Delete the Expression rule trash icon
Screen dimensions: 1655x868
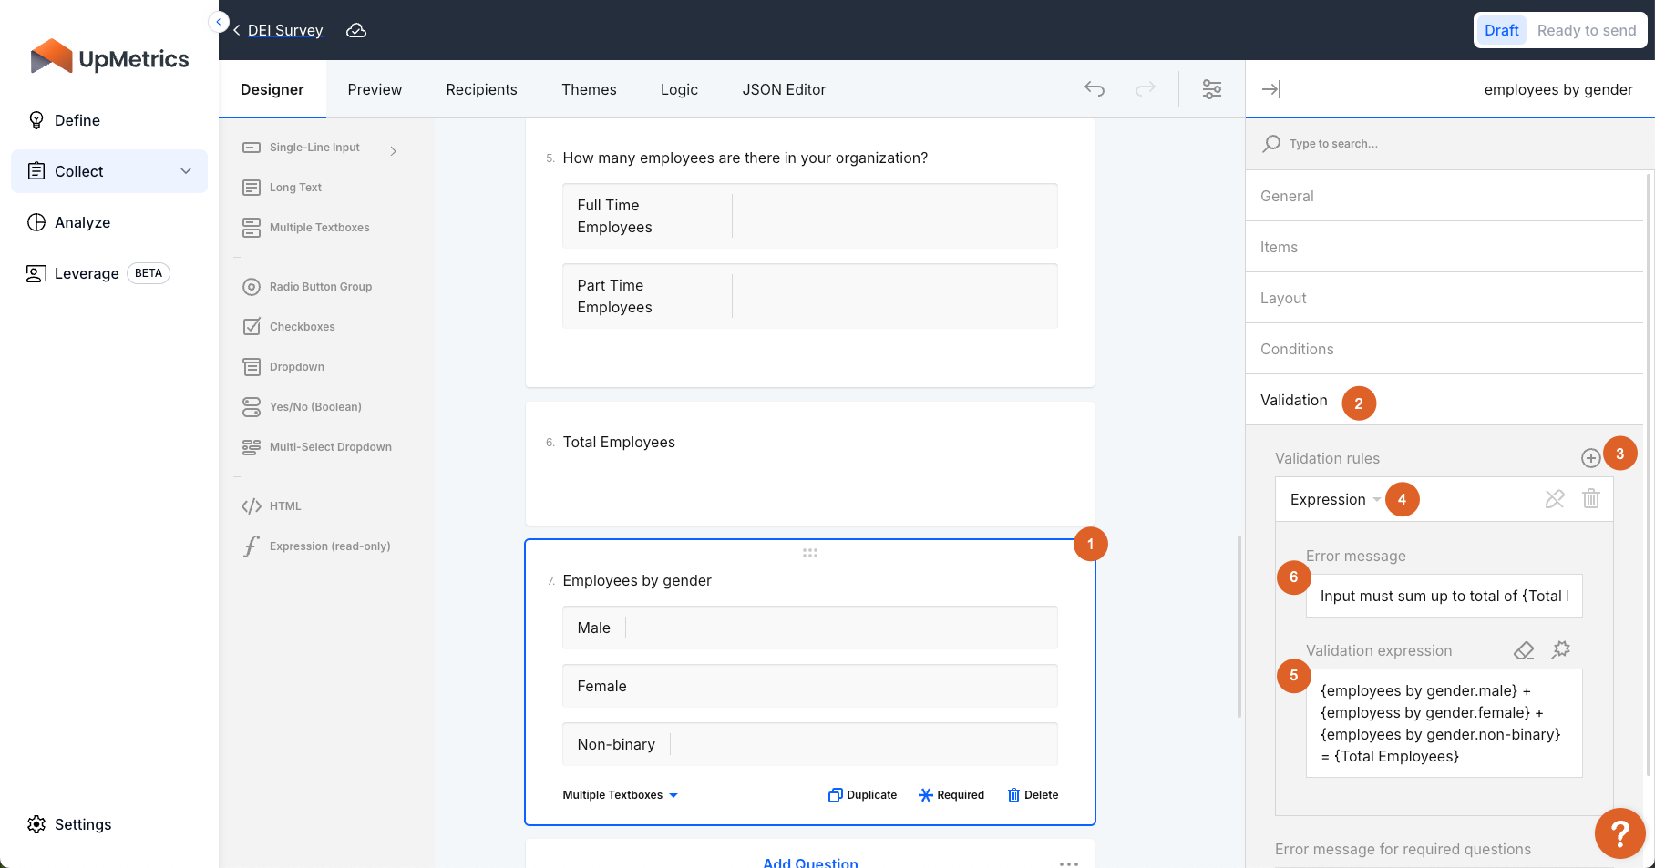1590,499
